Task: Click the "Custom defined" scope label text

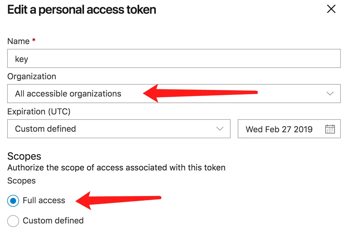Action: pyautogui.click(x=53, y=221)
